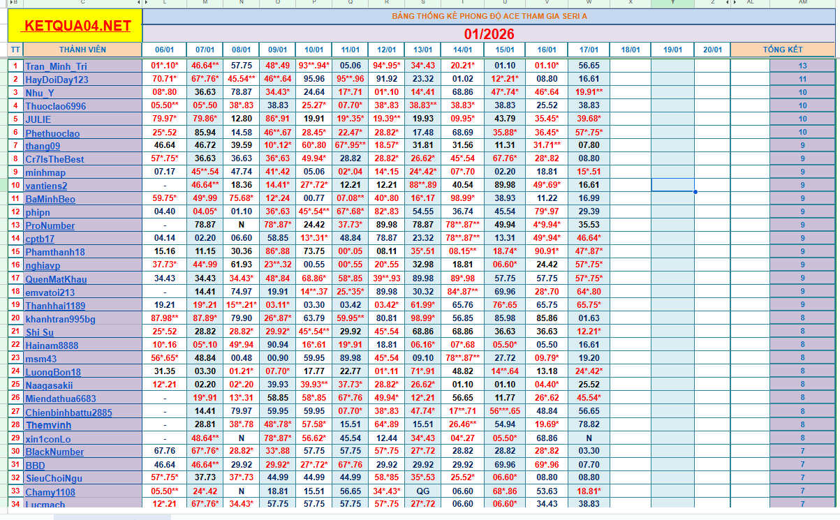
Task: Open the BlackNumber member link
Action: (54, 452)
